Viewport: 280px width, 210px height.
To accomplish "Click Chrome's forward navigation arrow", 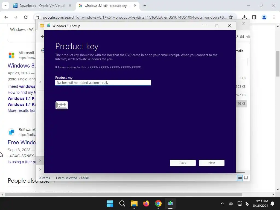I will click(x=16, y=17).
